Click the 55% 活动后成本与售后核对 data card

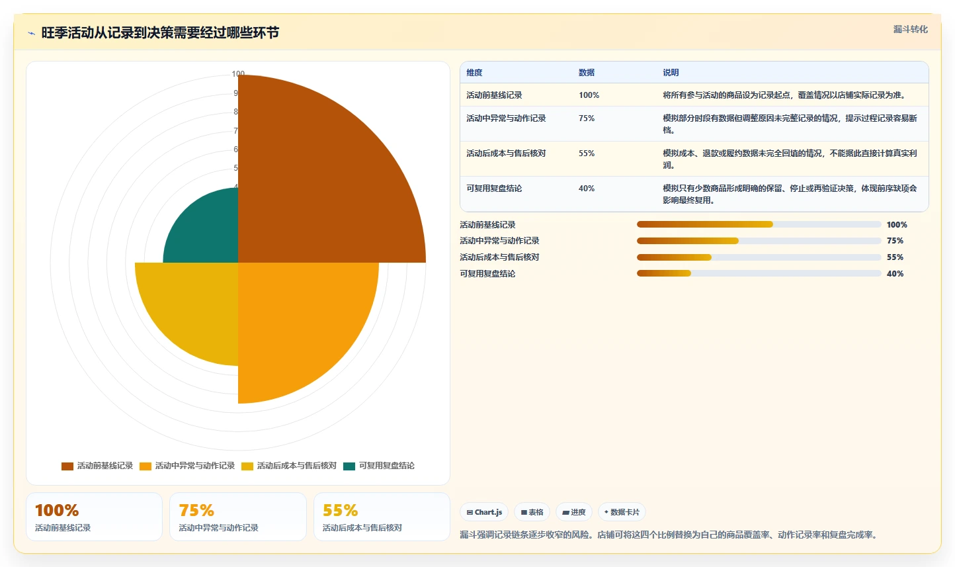click(382, 517)
